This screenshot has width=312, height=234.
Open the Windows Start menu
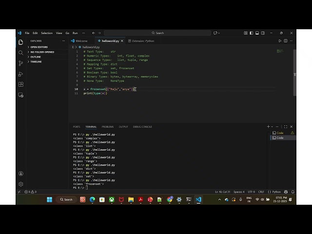click(50, 199)
